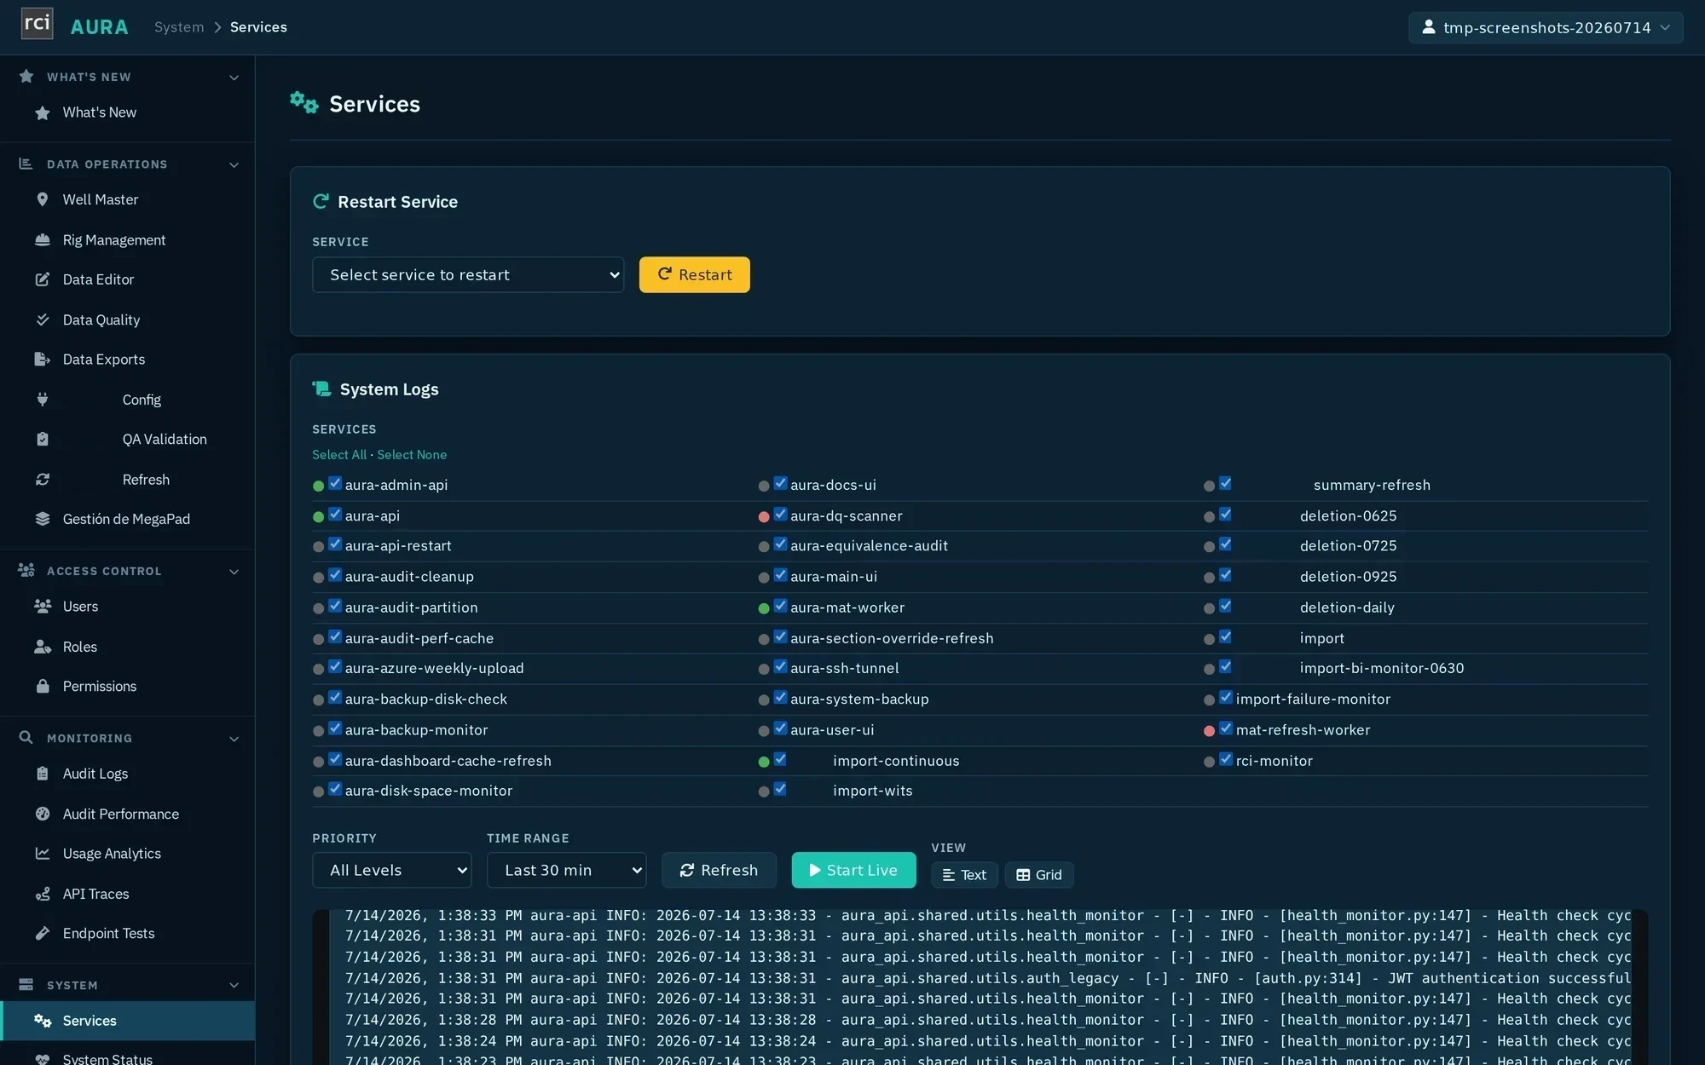Click the Select None link
This screenshot has height=1065, width=1705.
pyautogui.click(x=412, y=455)
